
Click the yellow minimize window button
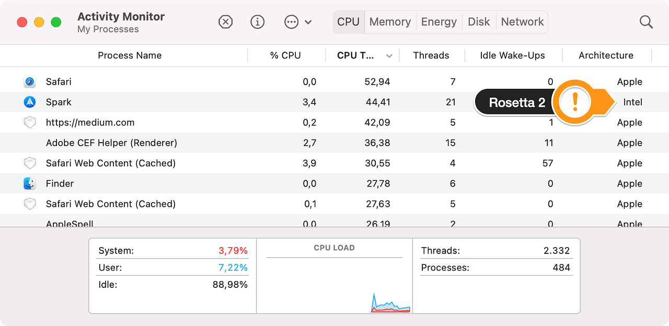pos(39,22)
